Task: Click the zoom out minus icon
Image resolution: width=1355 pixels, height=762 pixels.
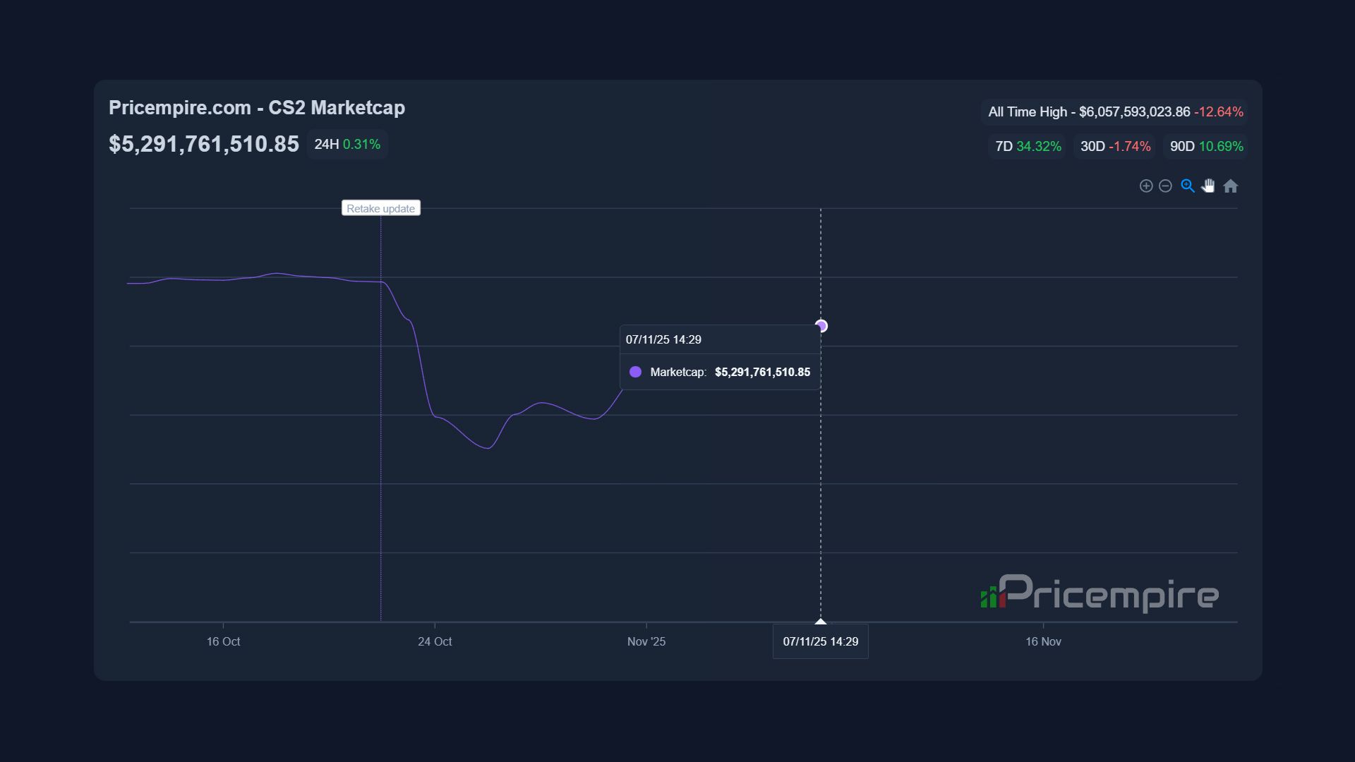Action: coord(1166,186)
